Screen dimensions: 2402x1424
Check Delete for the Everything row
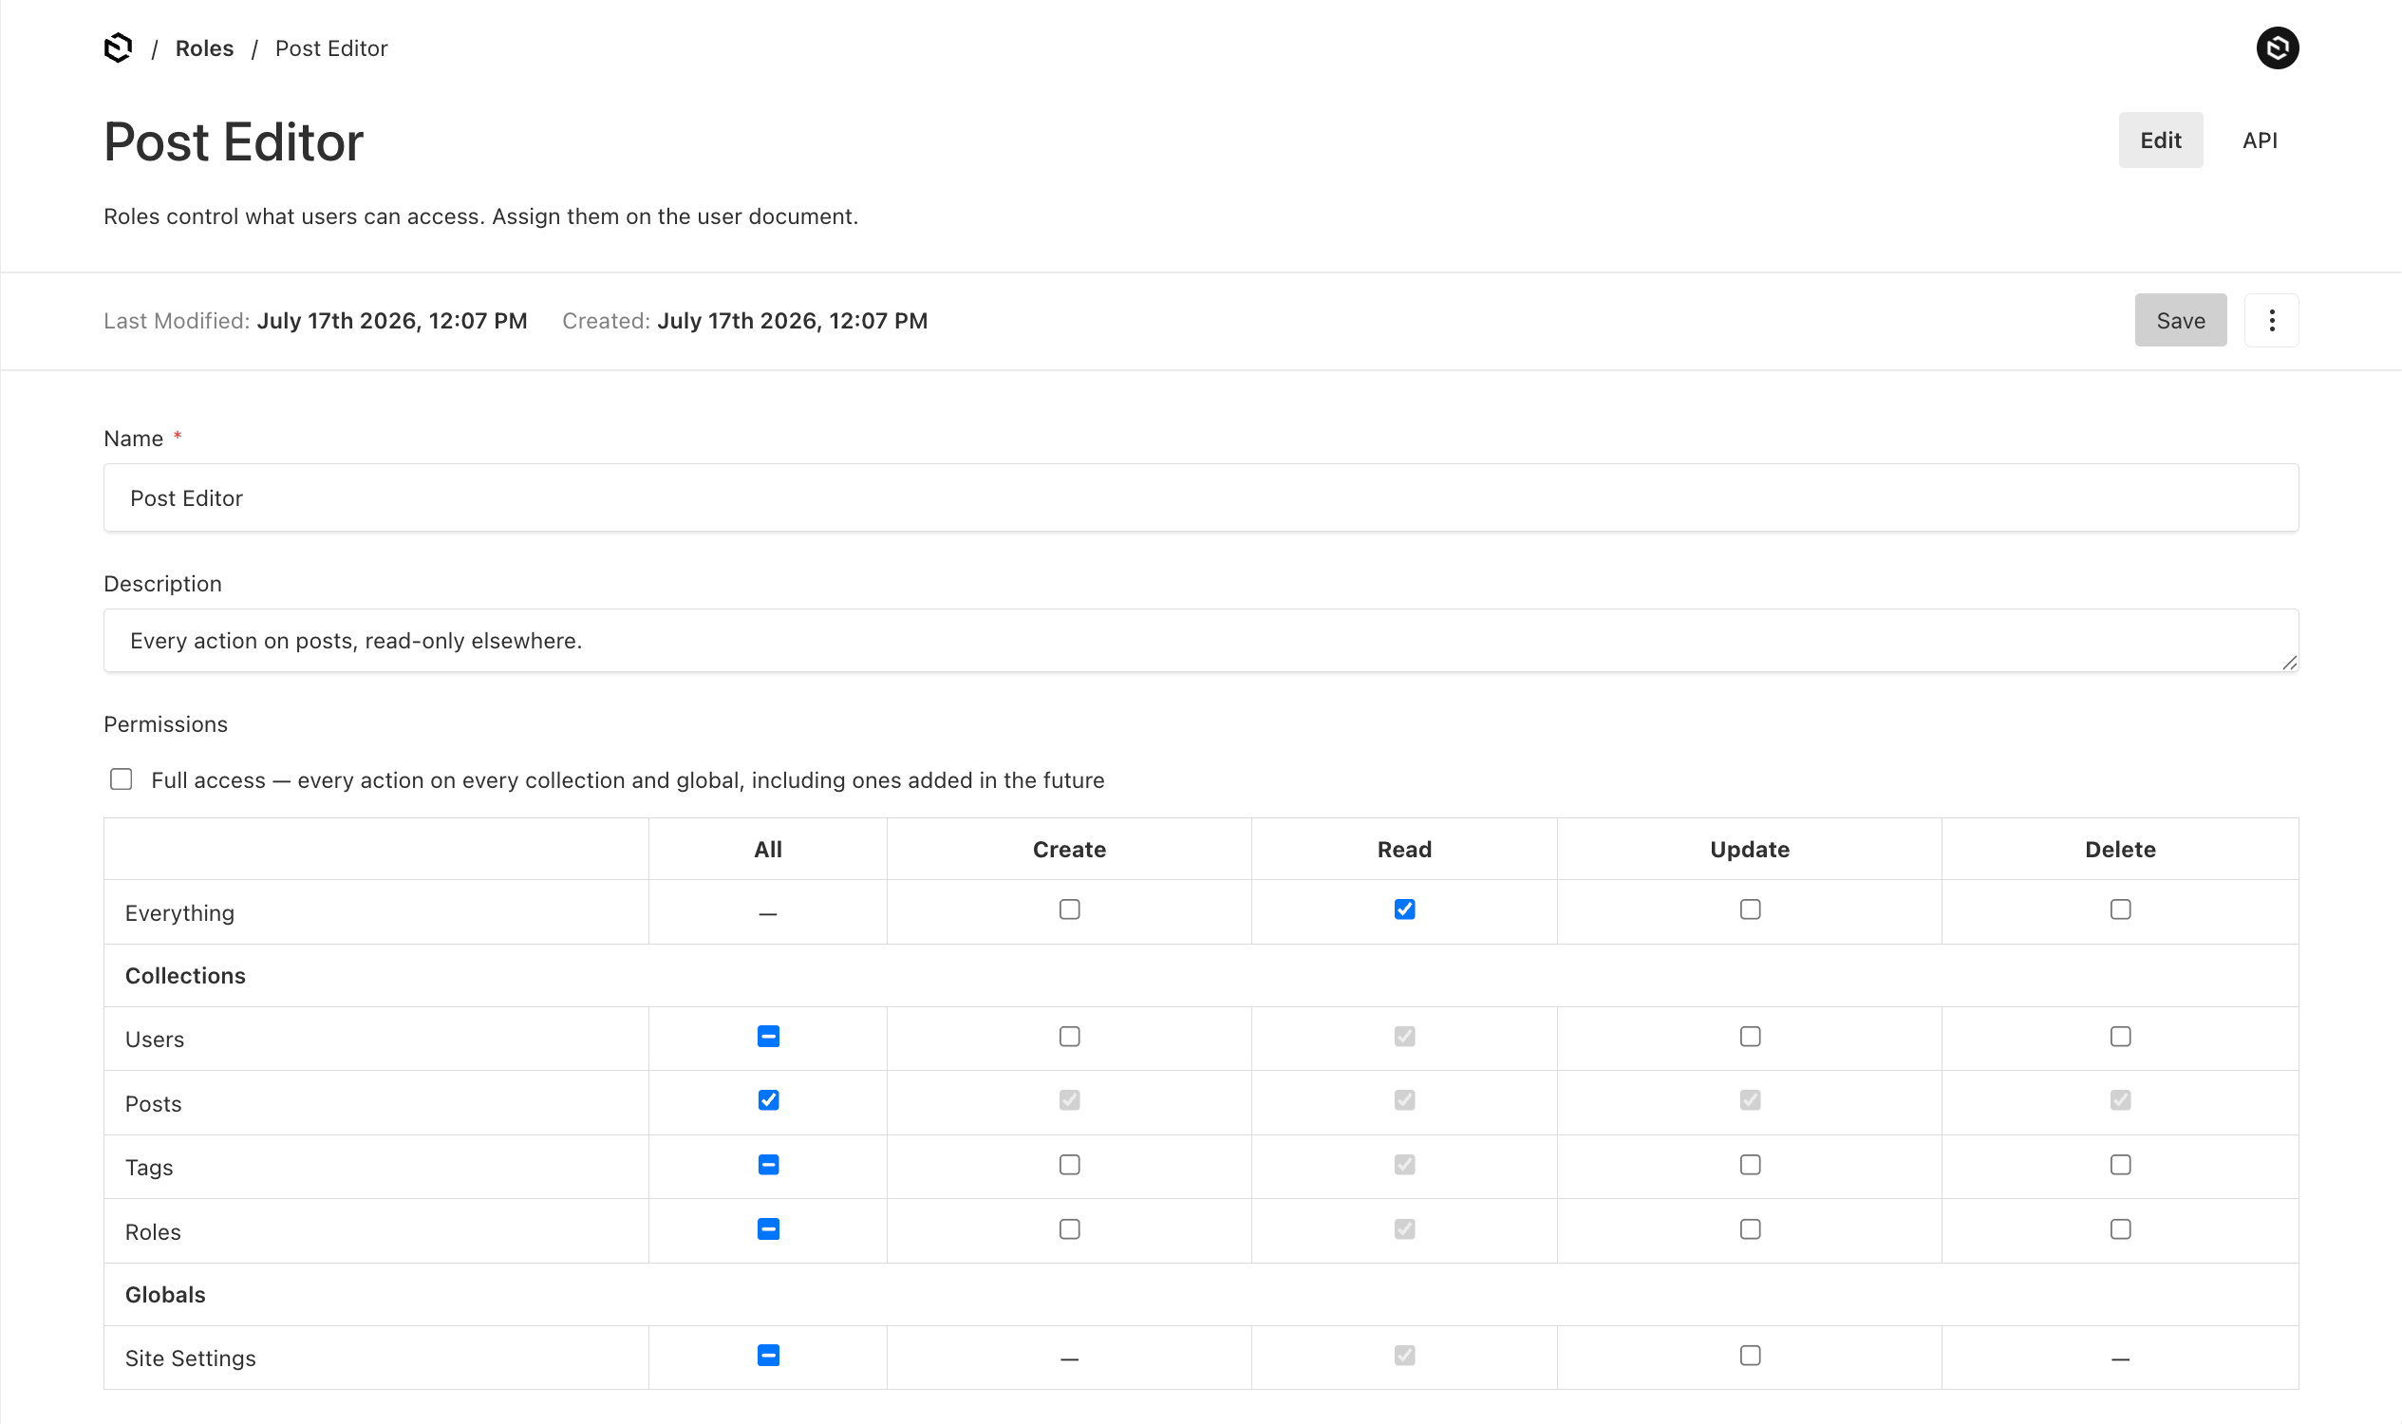(x=2120, y=909)
